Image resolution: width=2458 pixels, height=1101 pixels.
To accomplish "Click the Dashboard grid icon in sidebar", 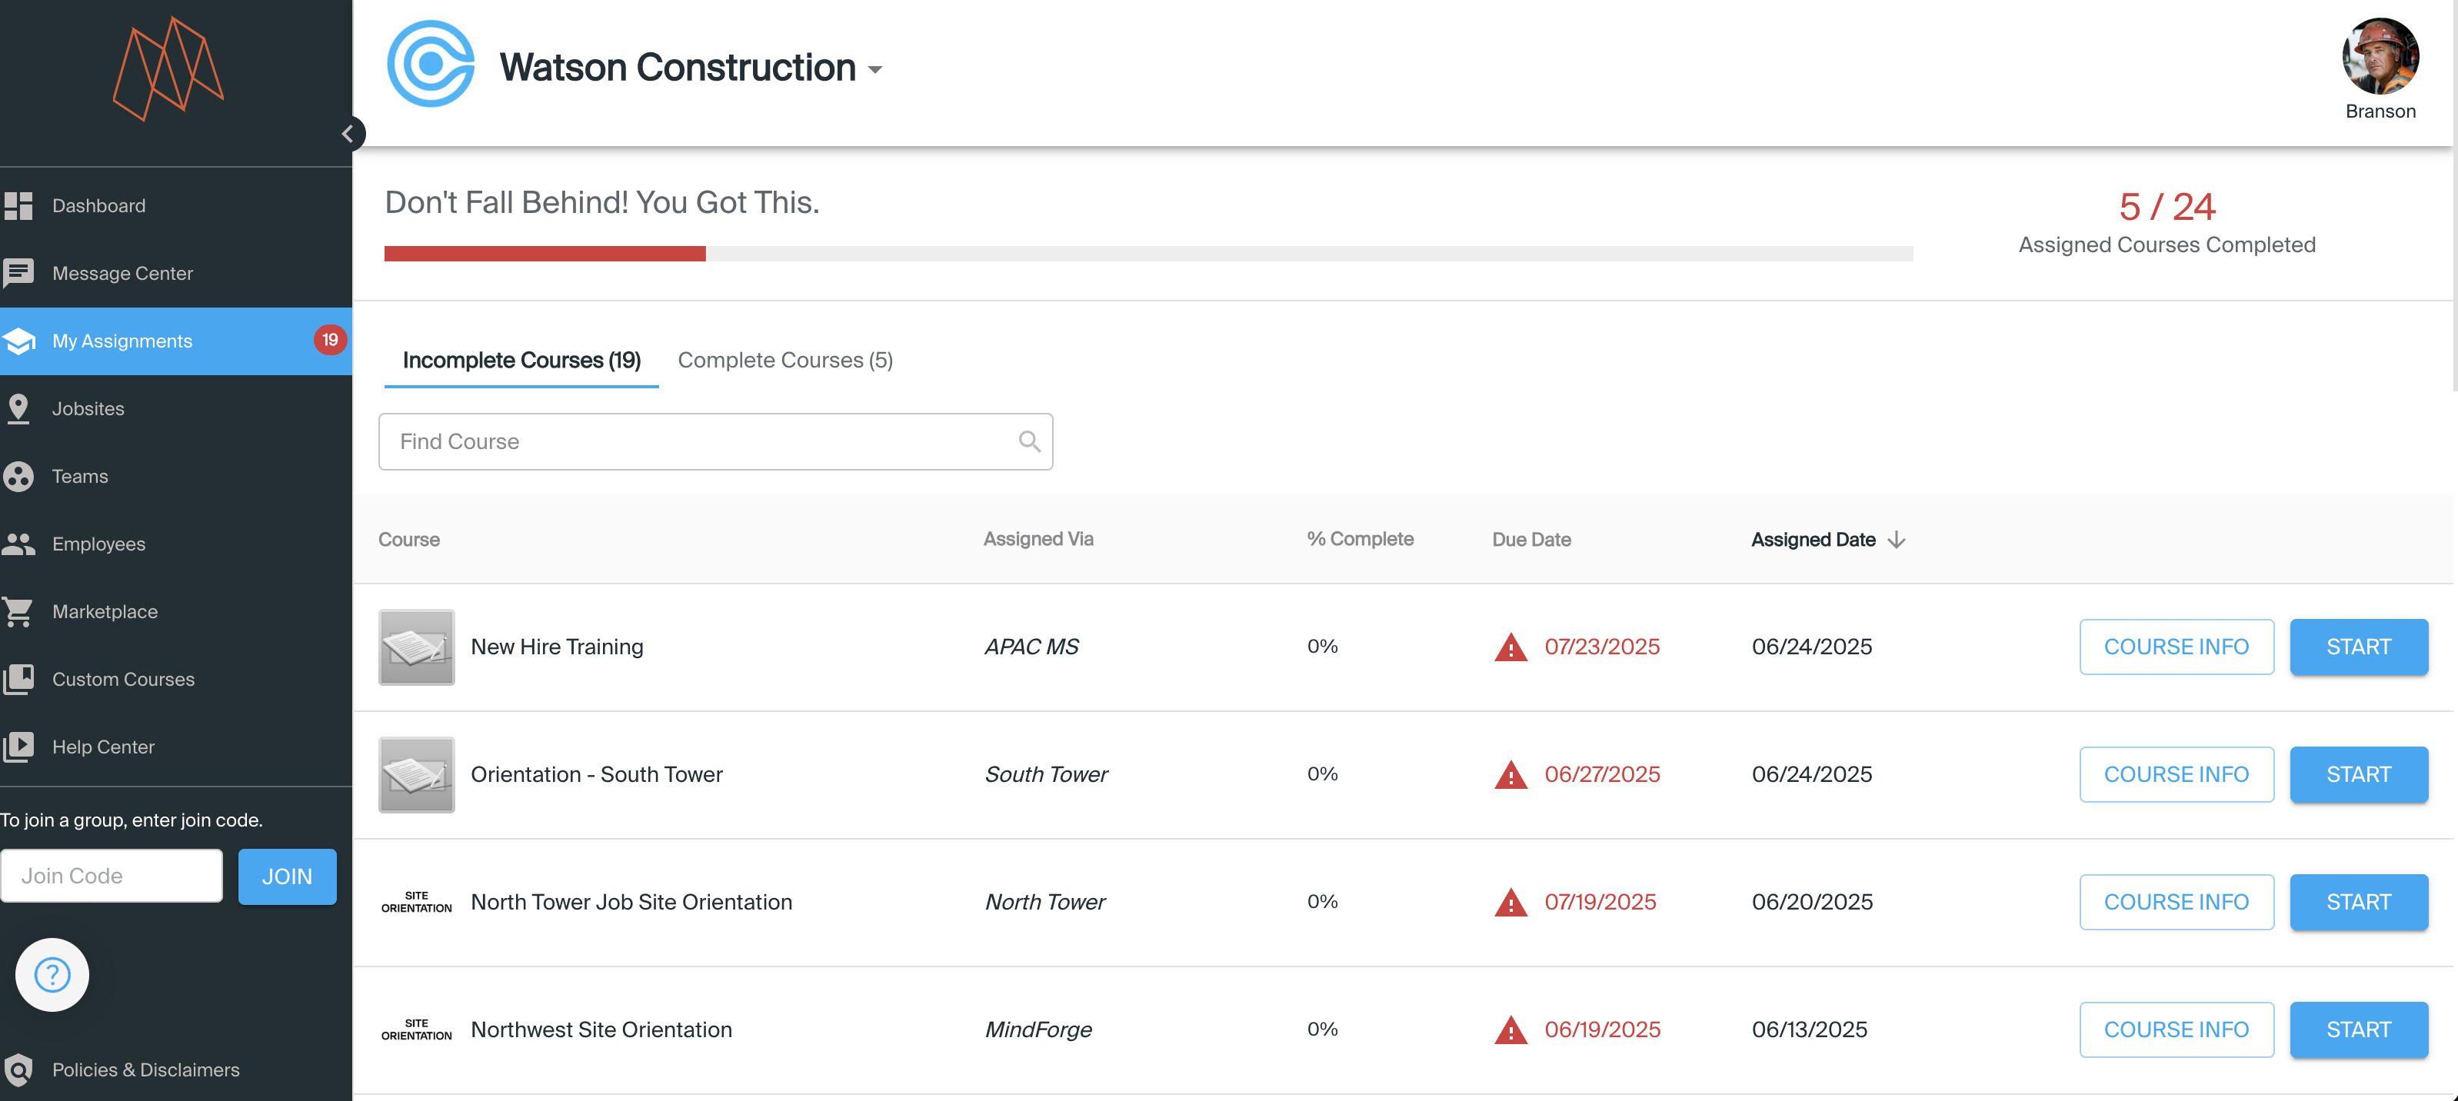I will [18, 205].
